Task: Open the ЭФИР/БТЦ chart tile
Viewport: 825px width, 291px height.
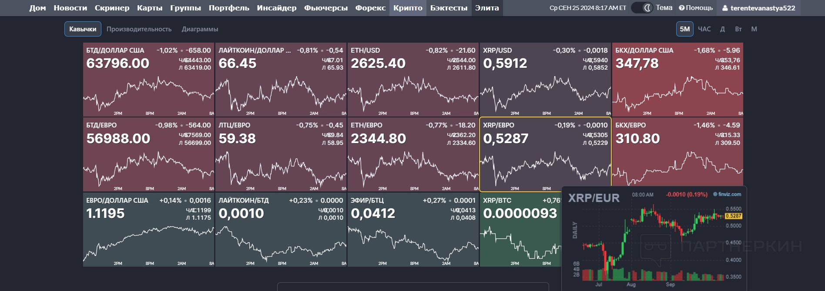Action: (413, 230)
